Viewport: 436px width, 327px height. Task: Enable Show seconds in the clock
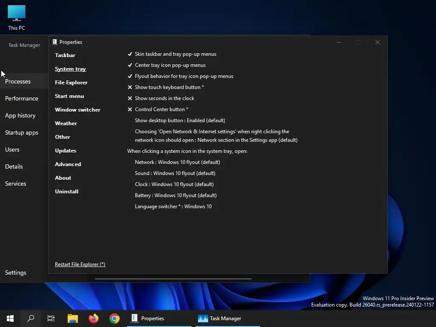(x=161, y=98)
